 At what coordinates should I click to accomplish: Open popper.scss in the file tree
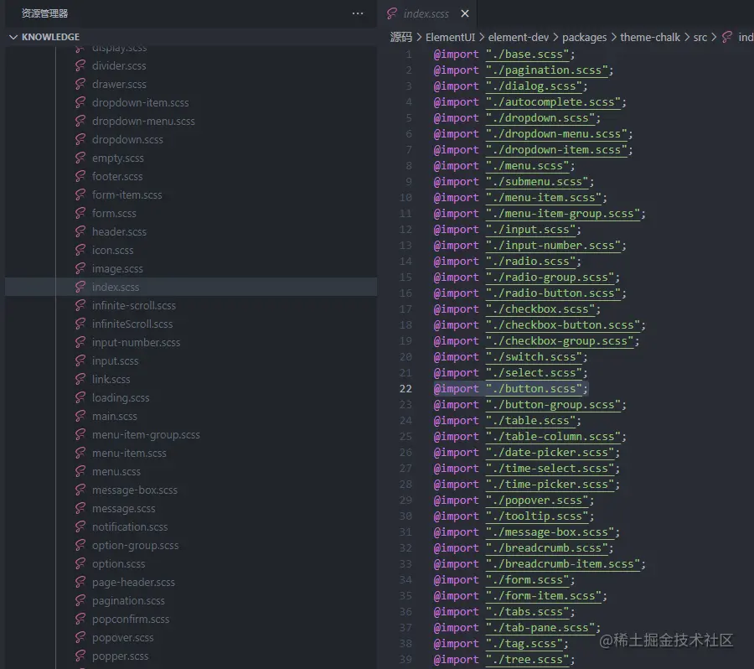point(120,656)
